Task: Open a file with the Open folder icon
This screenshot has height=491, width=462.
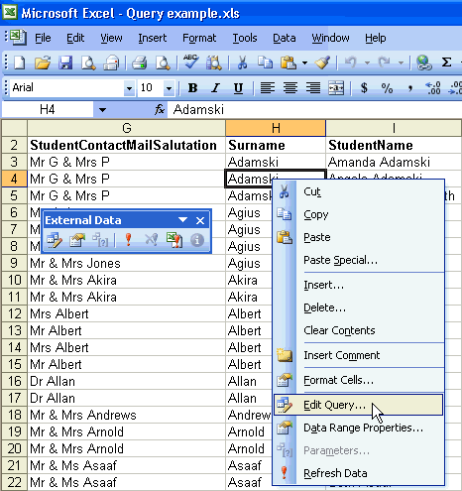Action: coord(43,62)
